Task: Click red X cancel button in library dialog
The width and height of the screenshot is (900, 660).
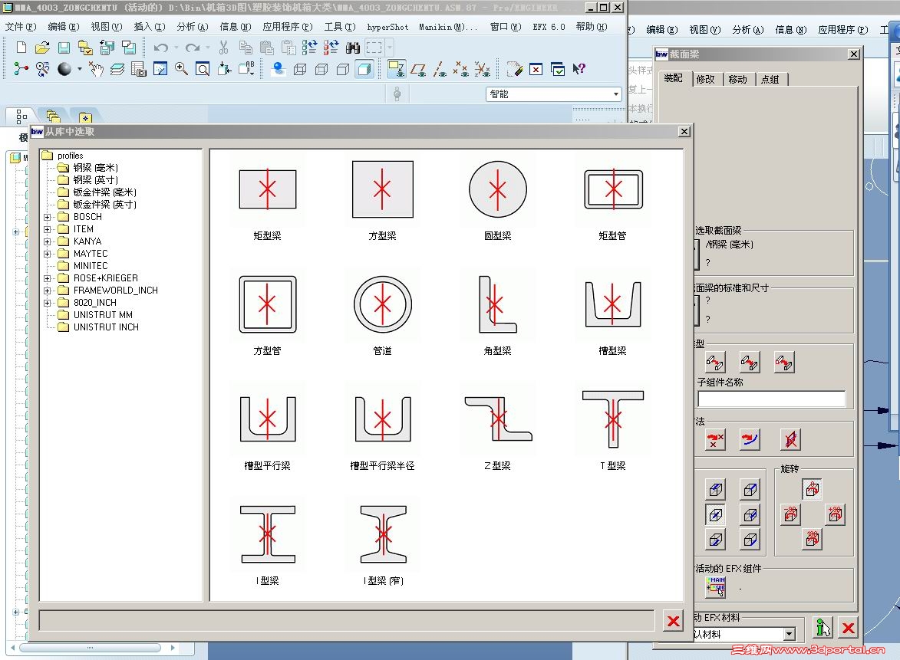Action: pos(674,620)
